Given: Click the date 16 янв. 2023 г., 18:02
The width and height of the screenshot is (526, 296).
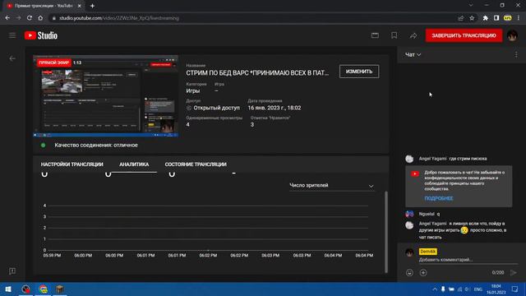Looking at the screenshot, I should (275, 108).
